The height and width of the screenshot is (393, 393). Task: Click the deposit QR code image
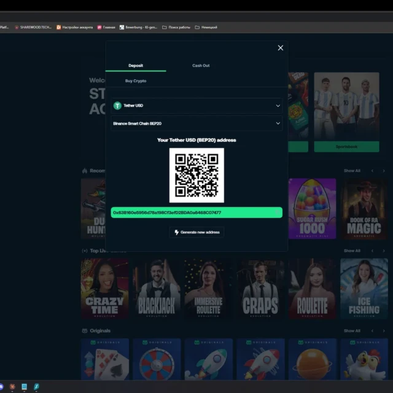tap(196, 175)
